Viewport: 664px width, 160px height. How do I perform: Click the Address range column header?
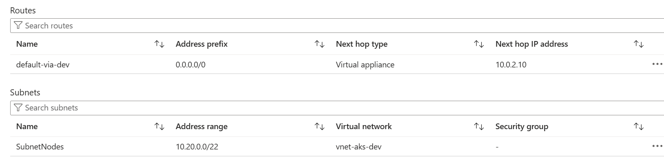tap(201, 127)
